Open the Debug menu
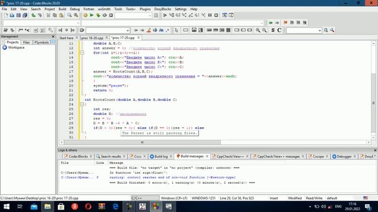 pyautogui.click(x=75, y=9)
